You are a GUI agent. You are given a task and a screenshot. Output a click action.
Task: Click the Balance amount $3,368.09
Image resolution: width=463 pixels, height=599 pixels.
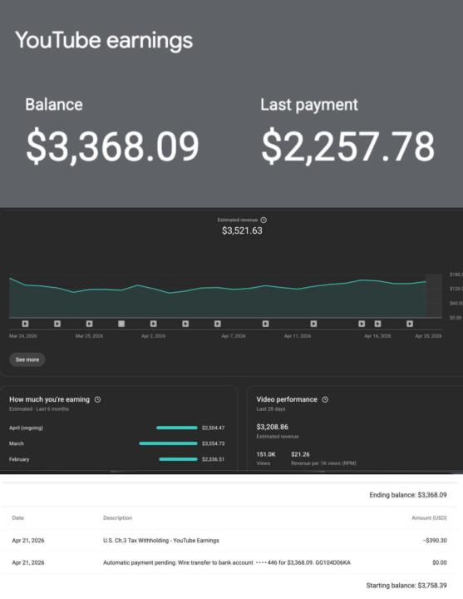pos(112,146)
